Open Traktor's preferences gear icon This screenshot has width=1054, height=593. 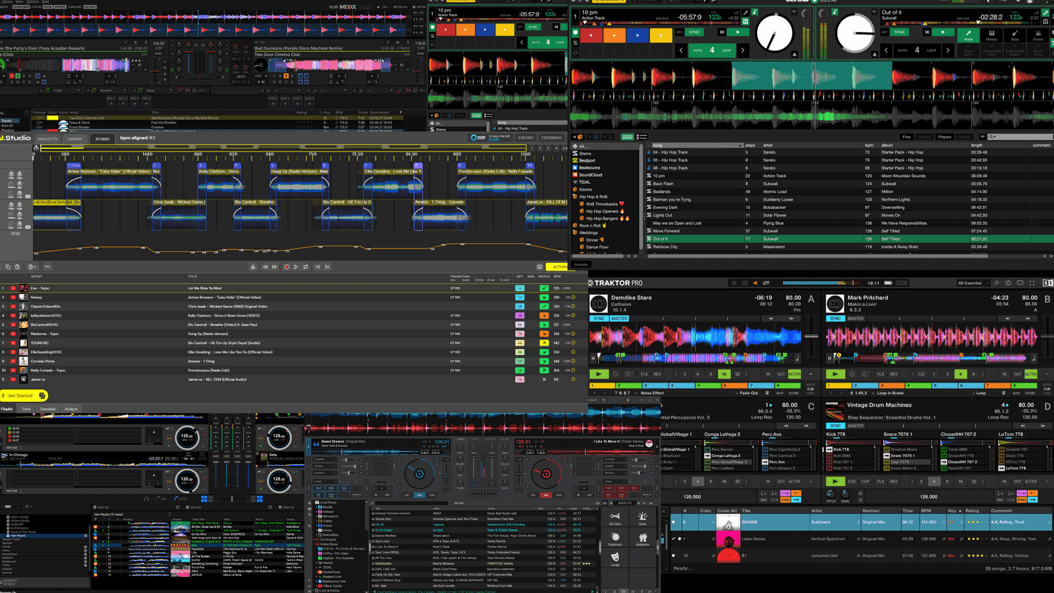1009,283
